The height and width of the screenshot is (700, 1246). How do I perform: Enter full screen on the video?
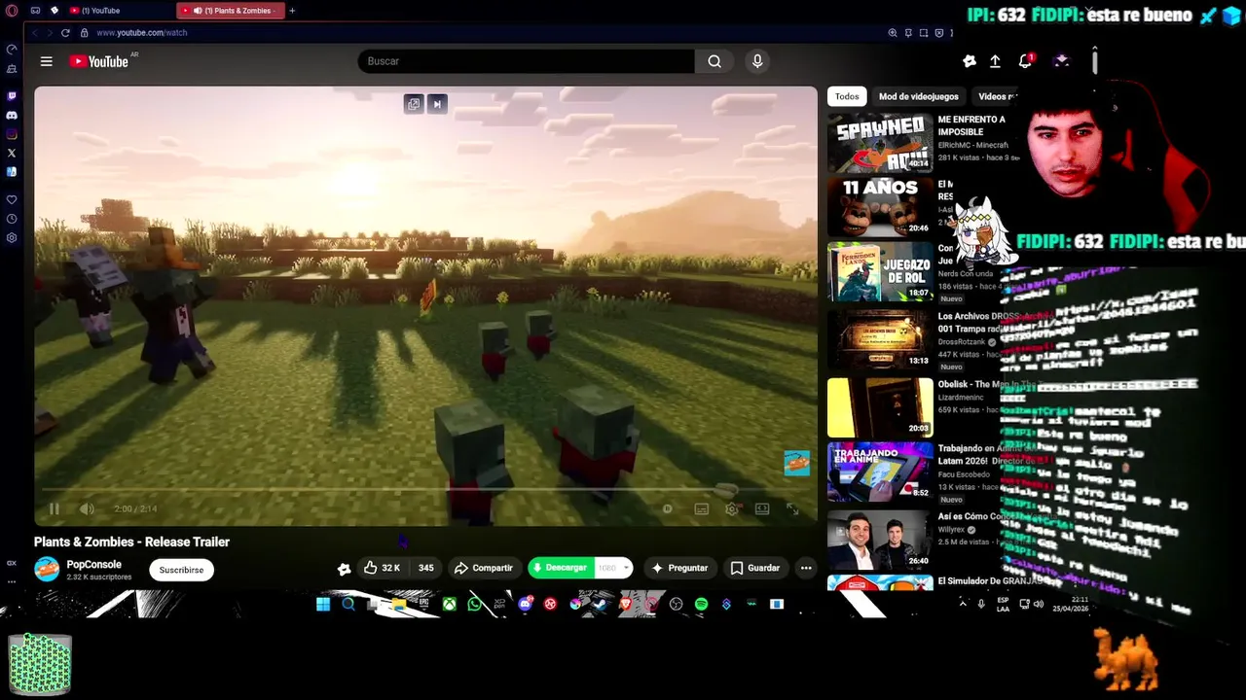792,508
